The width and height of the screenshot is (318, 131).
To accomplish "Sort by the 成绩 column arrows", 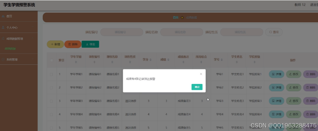I will point(168,60).
